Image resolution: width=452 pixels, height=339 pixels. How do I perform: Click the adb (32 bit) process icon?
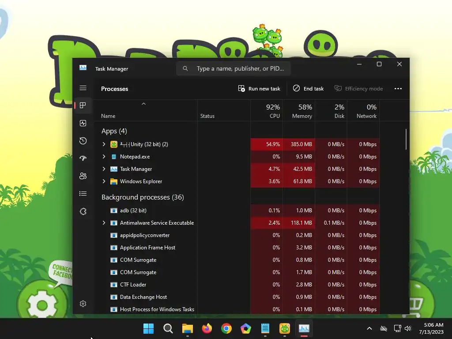(x=114, y=211)
